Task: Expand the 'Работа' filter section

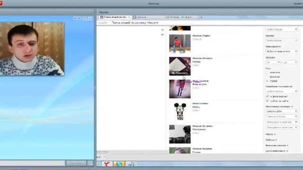Action: click(x=271, y=140)
